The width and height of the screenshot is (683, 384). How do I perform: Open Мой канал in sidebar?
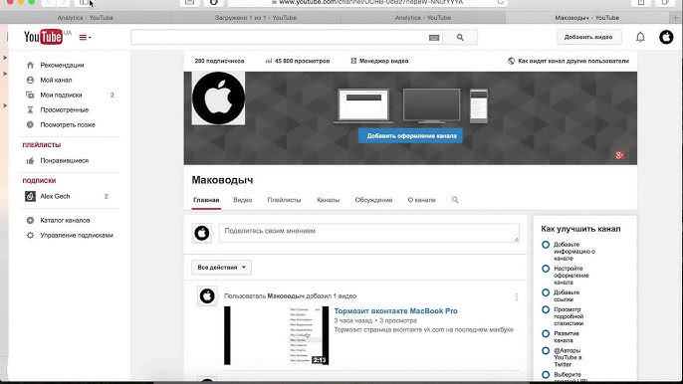tap(56, 80)
